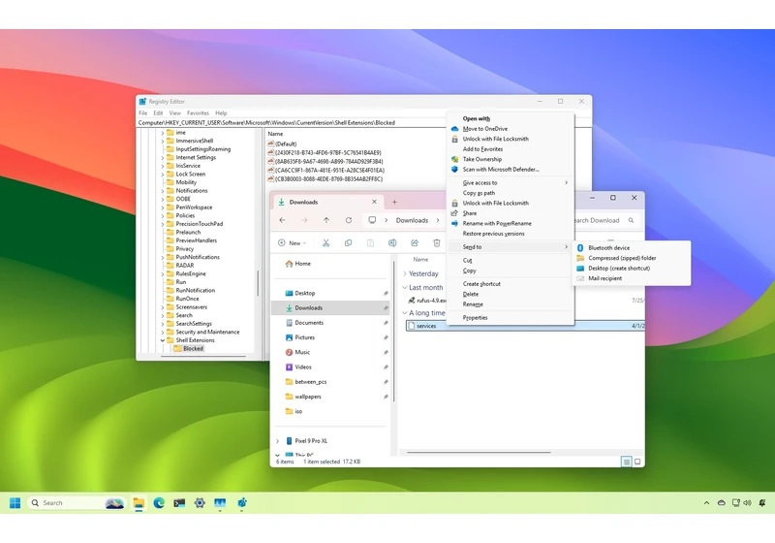Add a new tab in File Explorer
Image resolution: width=775 pixels, height=543 pixels.
point(394,202)
